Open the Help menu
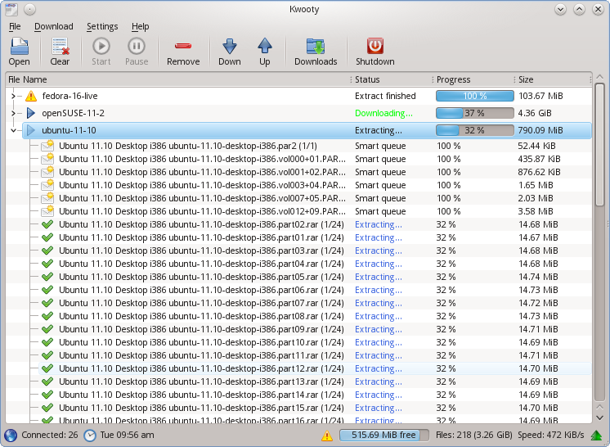This screenshot has height=447, width=610. tap(140, 26)
